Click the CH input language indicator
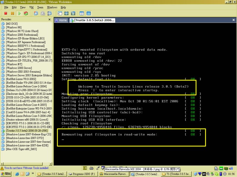This screenshot has height=177, width=237. click(x=85, y=168)
